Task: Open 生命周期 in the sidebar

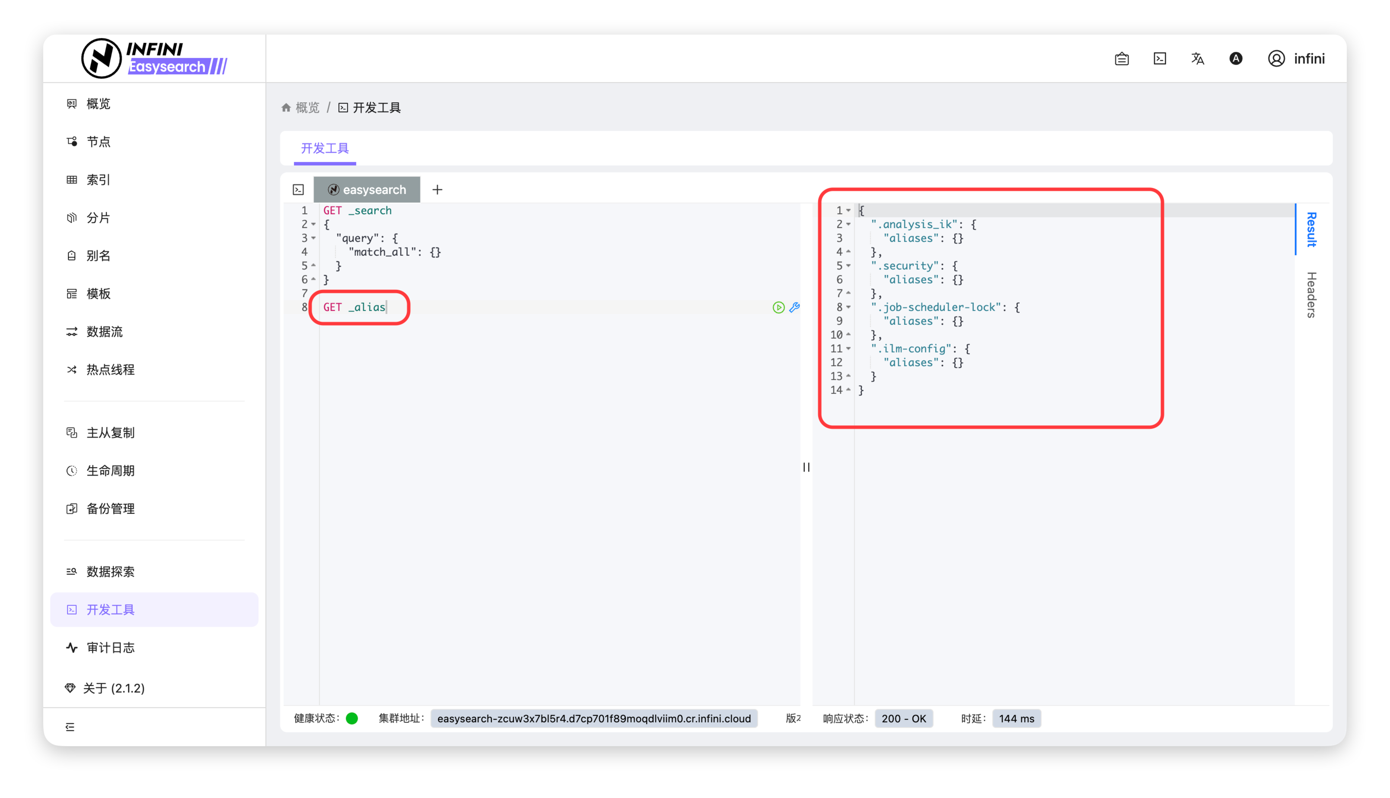Action: coord(110,471)
